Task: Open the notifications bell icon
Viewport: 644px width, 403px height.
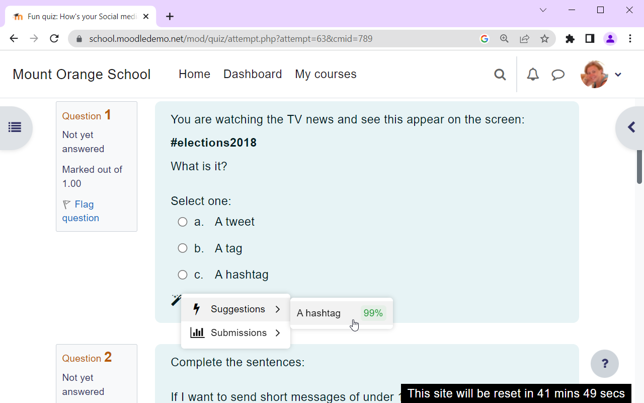Action: (533, 75)
